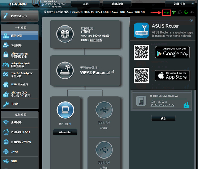198x169 pixels.
Task: Click the View List button
Action: [65, 132]
